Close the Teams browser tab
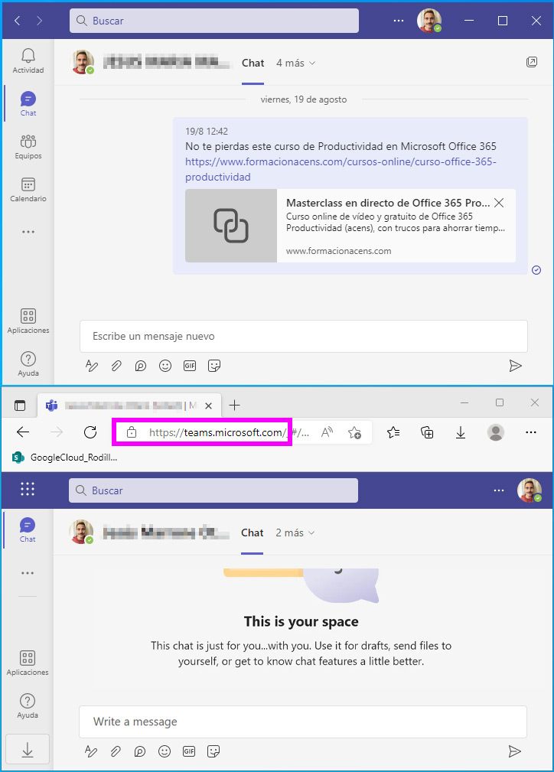This screenshot has width=554, height=772. [x=208, y=406]
